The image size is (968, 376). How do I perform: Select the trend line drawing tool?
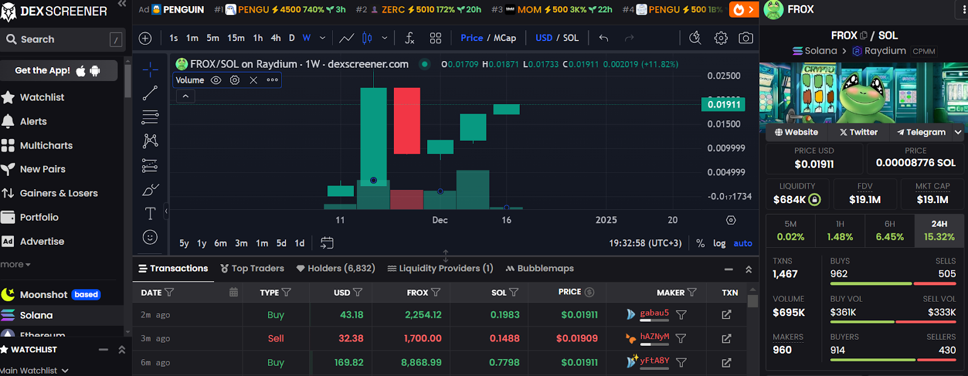click(x=150, y=93)
